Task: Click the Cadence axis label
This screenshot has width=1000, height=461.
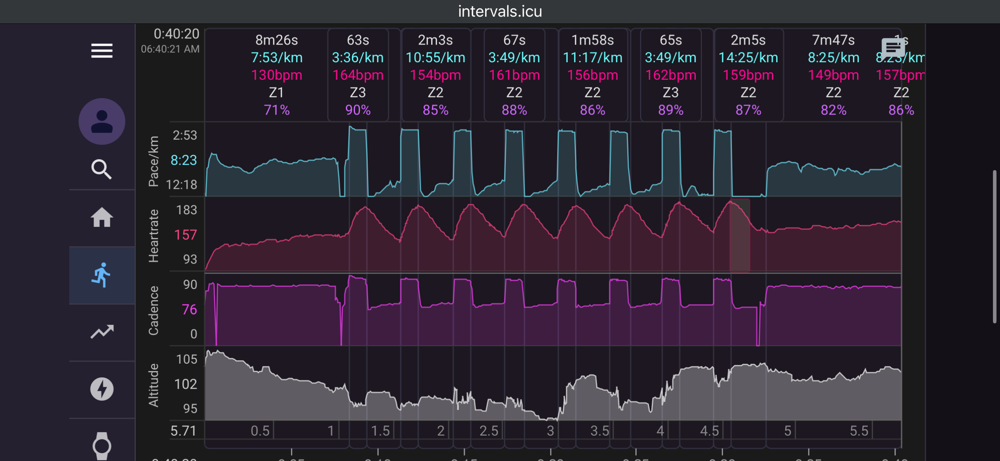Action: click(x=153, y=310)
